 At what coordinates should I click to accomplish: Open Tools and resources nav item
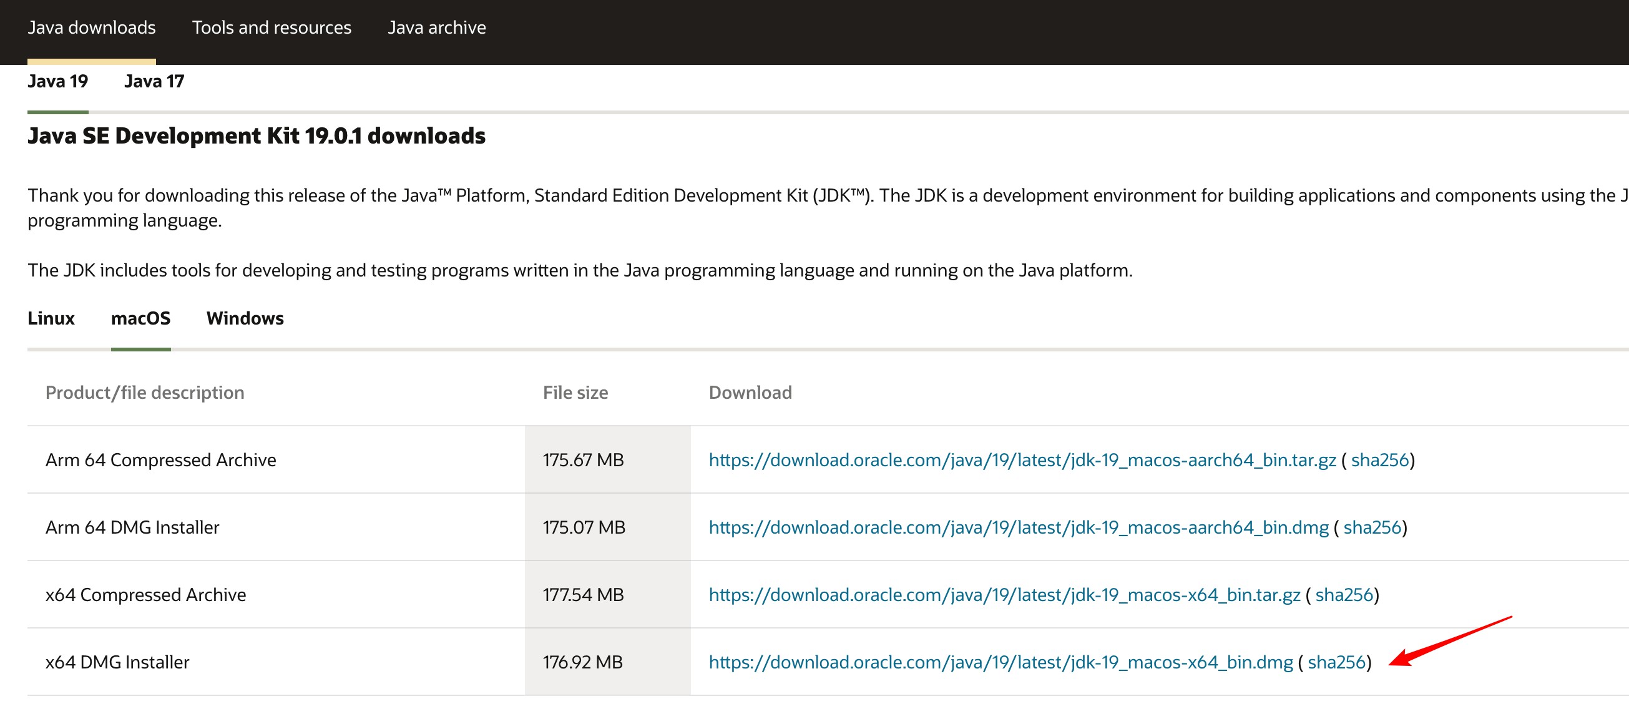pyautogui.click(x=271, y=28)
